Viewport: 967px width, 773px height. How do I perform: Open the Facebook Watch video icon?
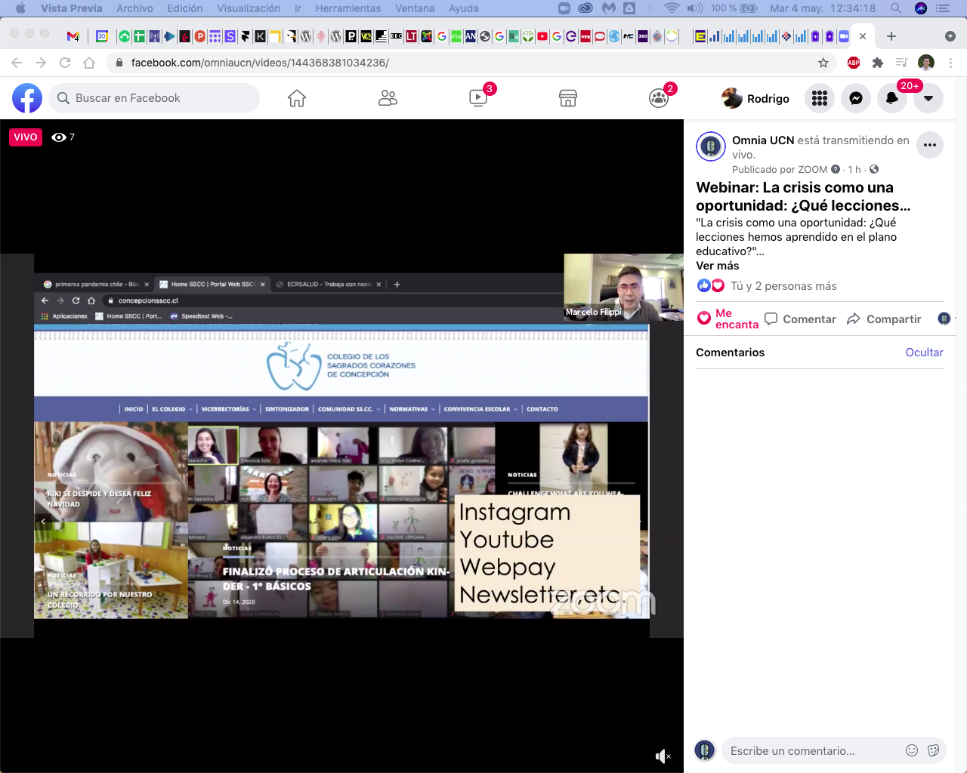point(478,98)
